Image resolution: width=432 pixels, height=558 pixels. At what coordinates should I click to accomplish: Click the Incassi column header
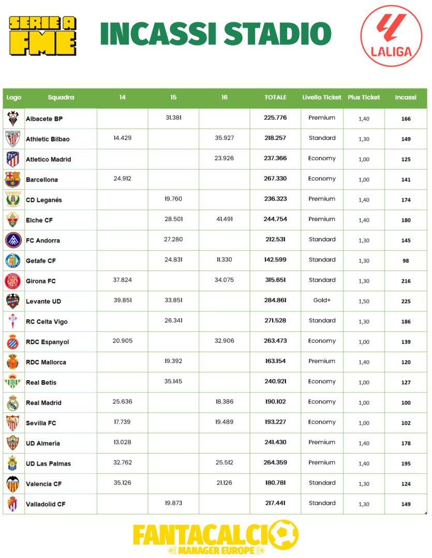(406, 97)
